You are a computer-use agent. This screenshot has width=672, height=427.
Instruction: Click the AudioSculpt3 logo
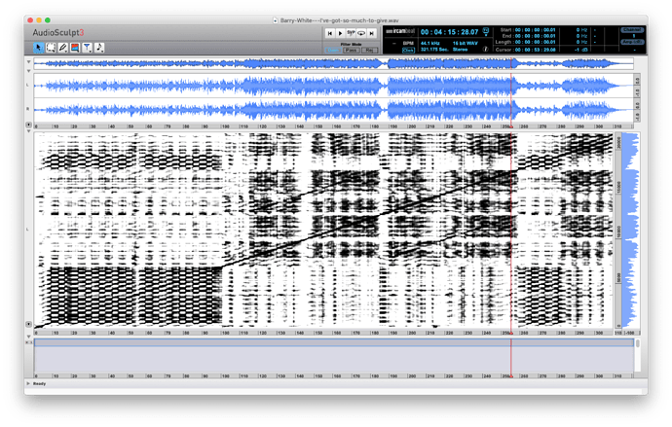[x=58, y=32]
